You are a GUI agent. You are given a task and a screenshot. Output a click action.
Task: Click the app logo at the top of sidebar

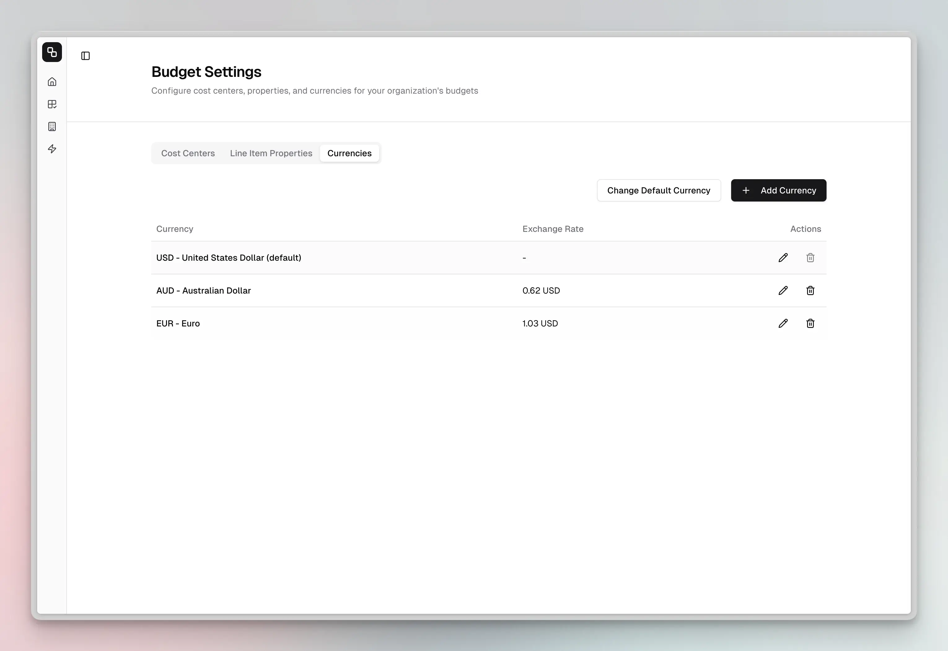click(x=52, y=52)
